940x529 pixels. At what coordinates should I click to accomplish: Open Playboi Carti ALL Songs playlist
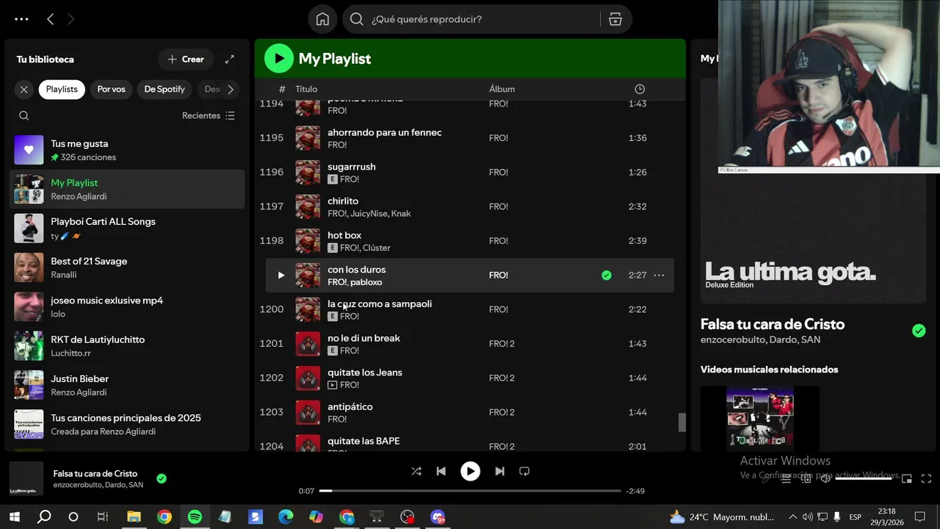[127, 228]
